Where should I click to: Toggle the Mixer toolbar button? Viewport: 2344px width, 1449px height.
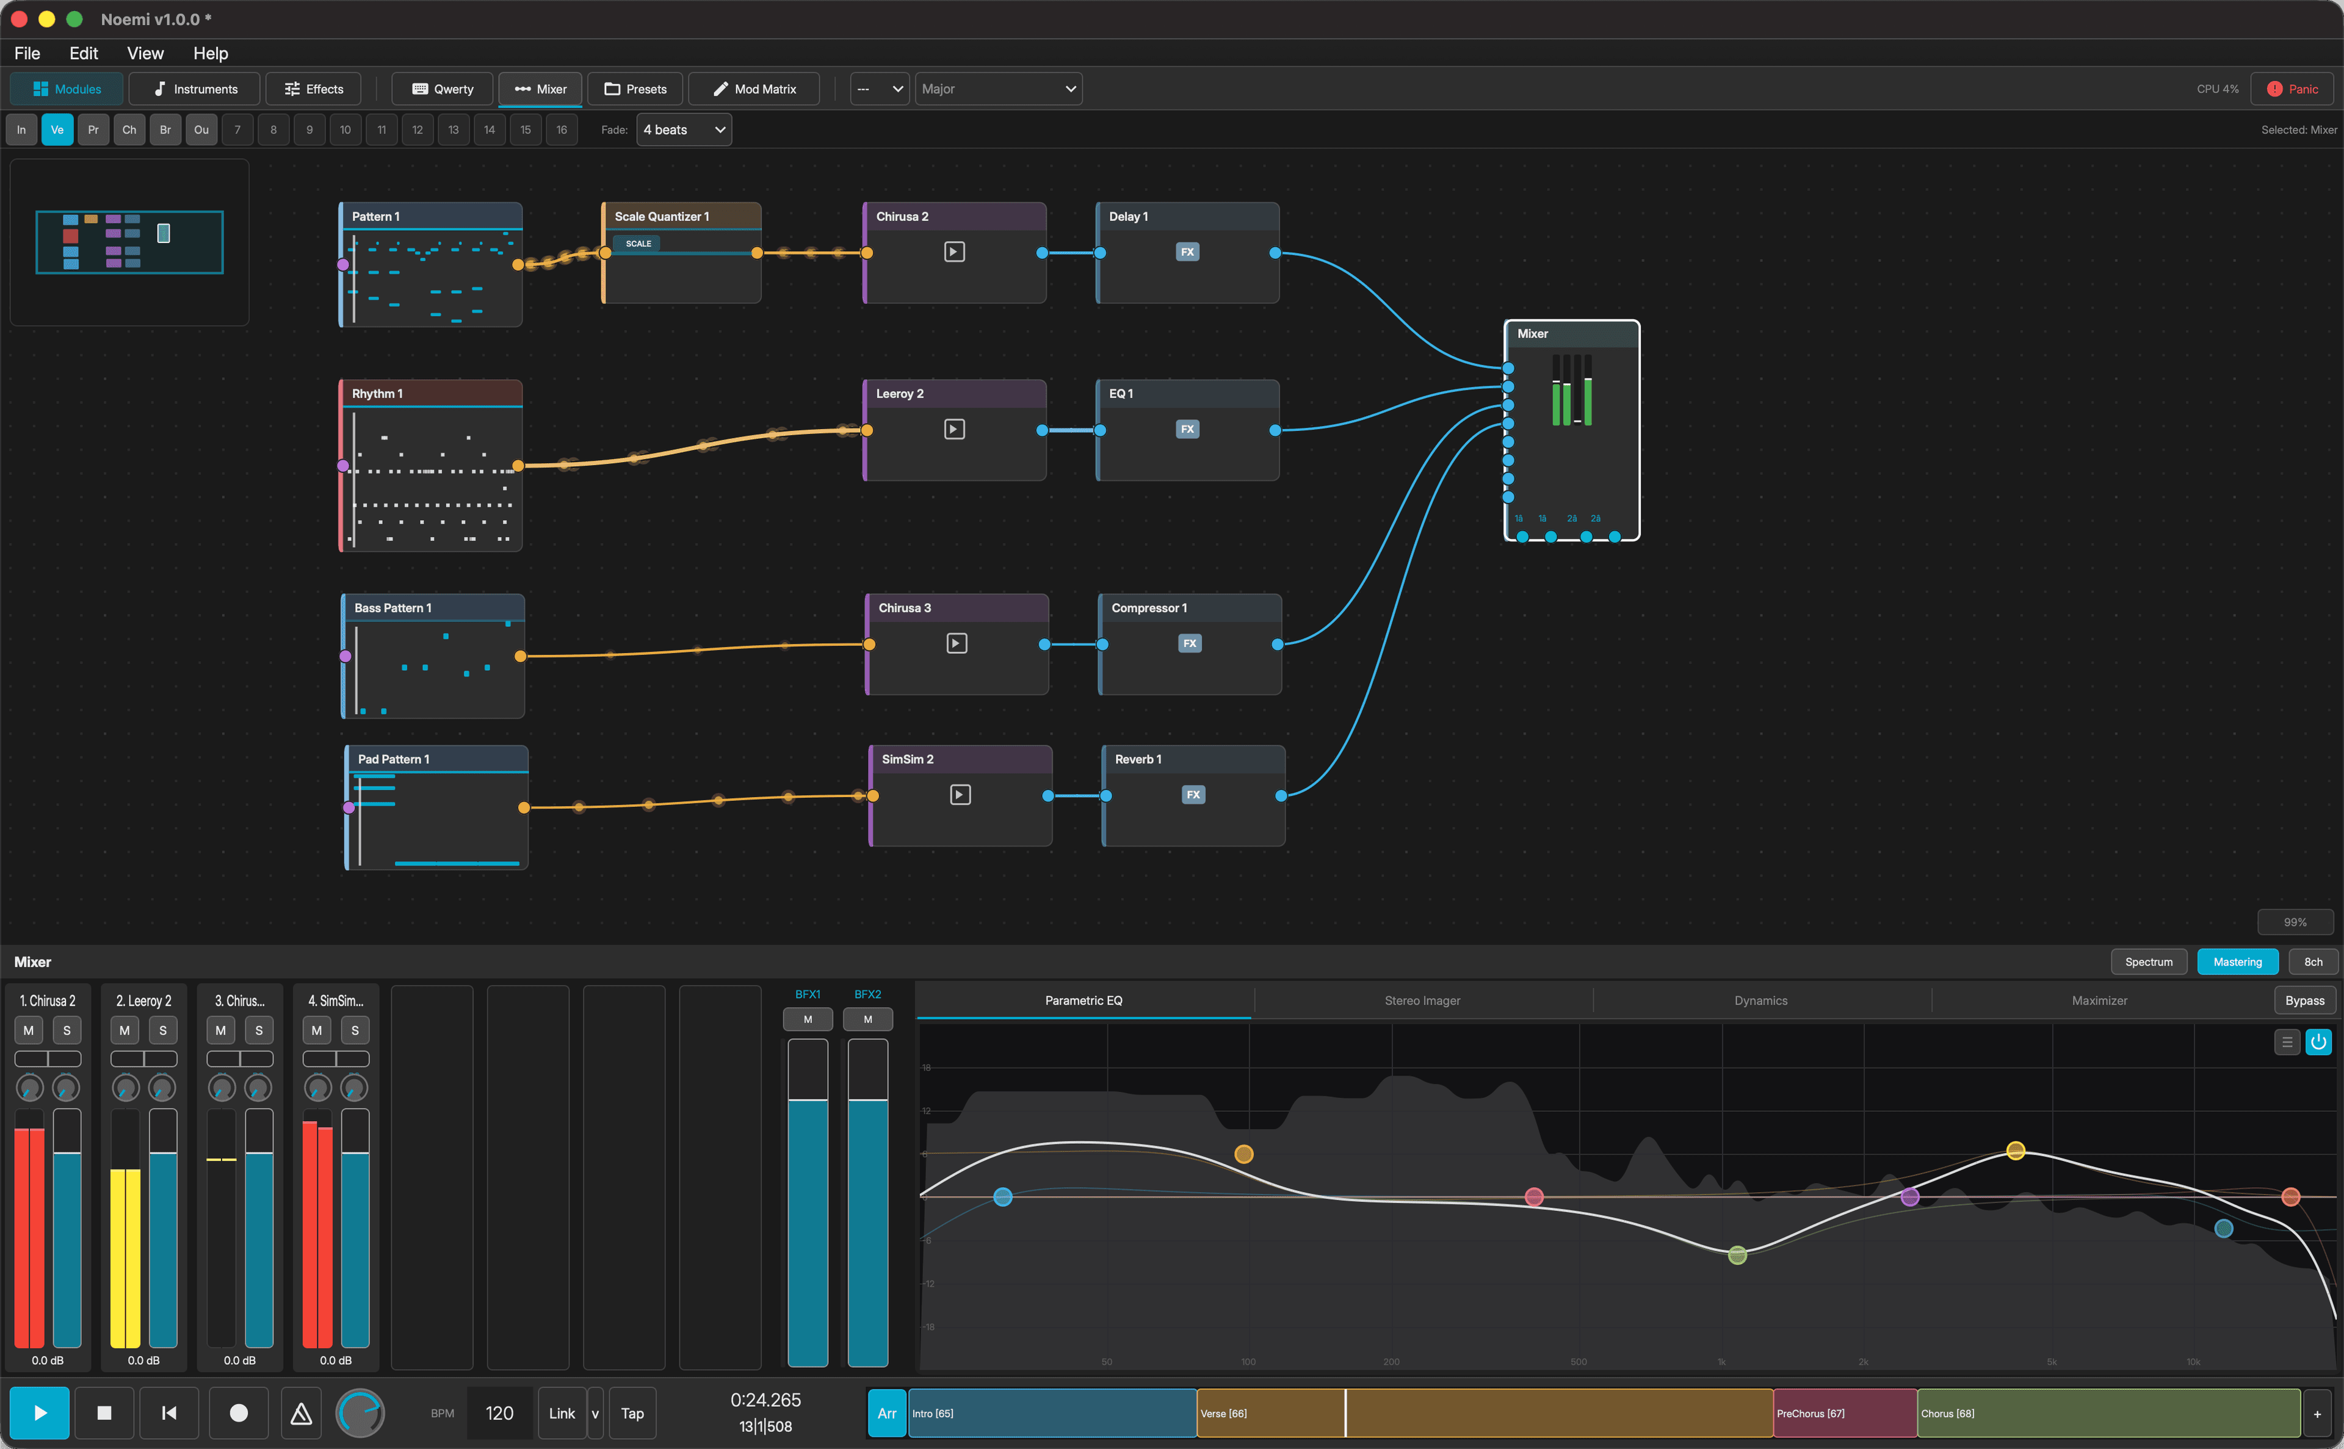pos(540,88)
